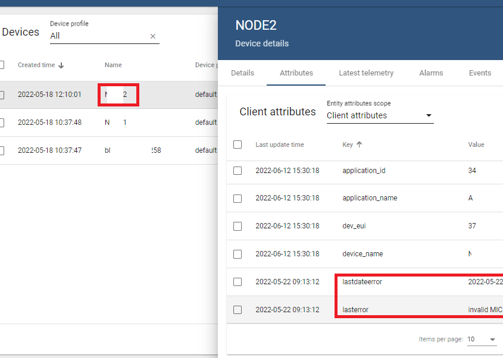Click the Name column header
The width and height of the screenshot is (503, 358).
(x=113, y=65)
